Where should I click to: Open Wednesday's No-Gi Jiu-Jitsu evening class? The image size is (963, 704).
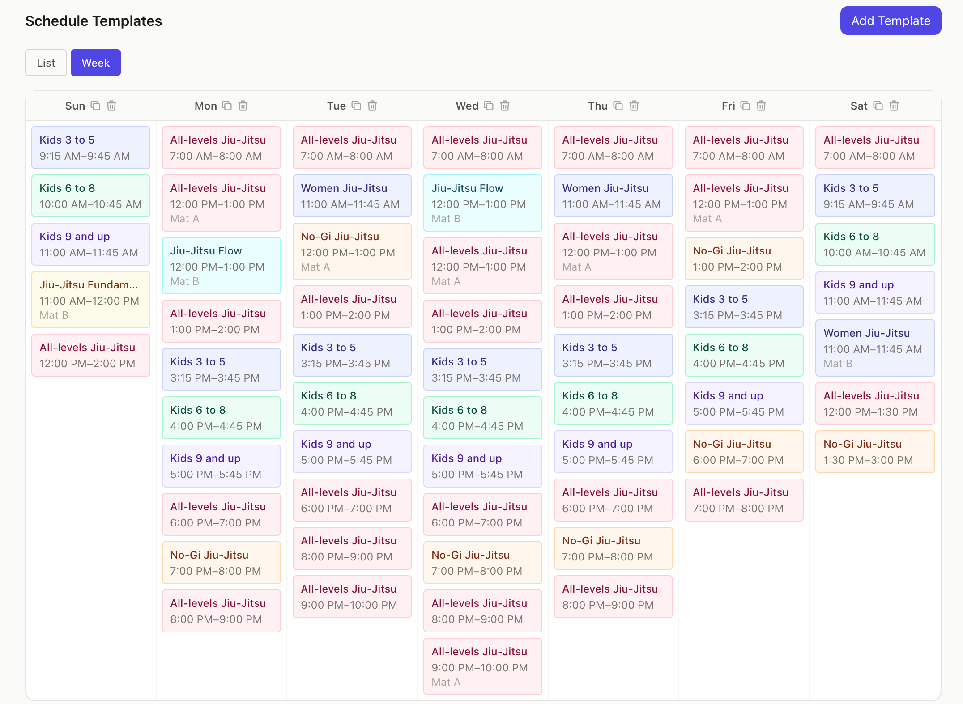click(482, 563)
